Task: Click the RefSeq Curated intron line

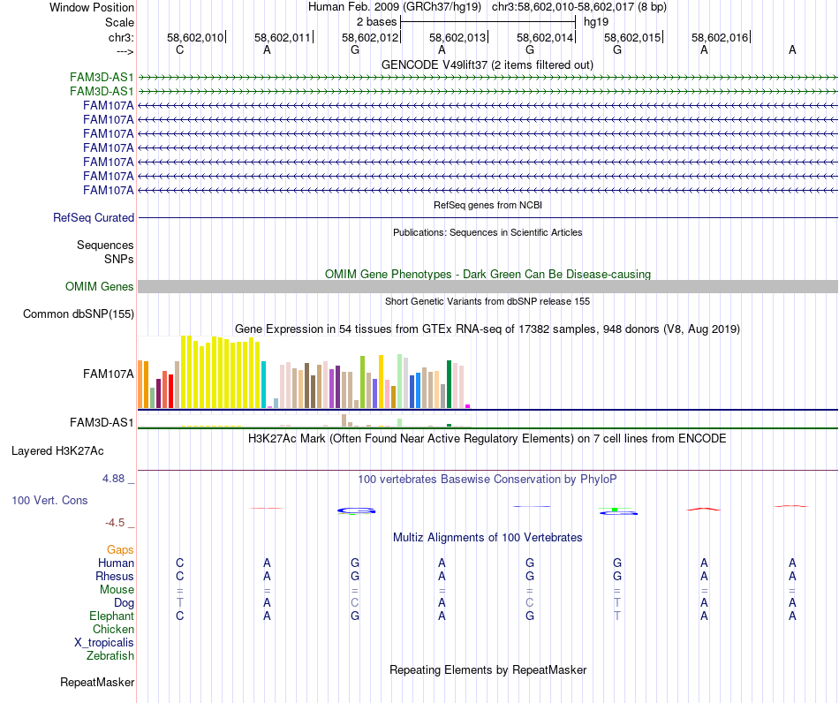Action: click(488, 218)
